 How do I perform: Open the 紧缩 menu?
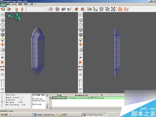pyautogui.click(x=25, y=4)
